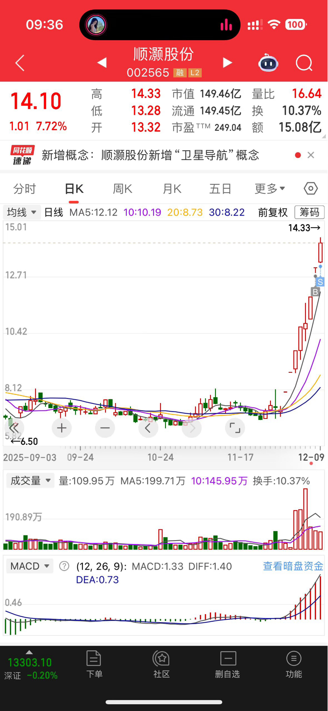Toggle the 前复权 adjustment setting
The height and width of the screenshot is (711, 328).
tap(273, 212)
